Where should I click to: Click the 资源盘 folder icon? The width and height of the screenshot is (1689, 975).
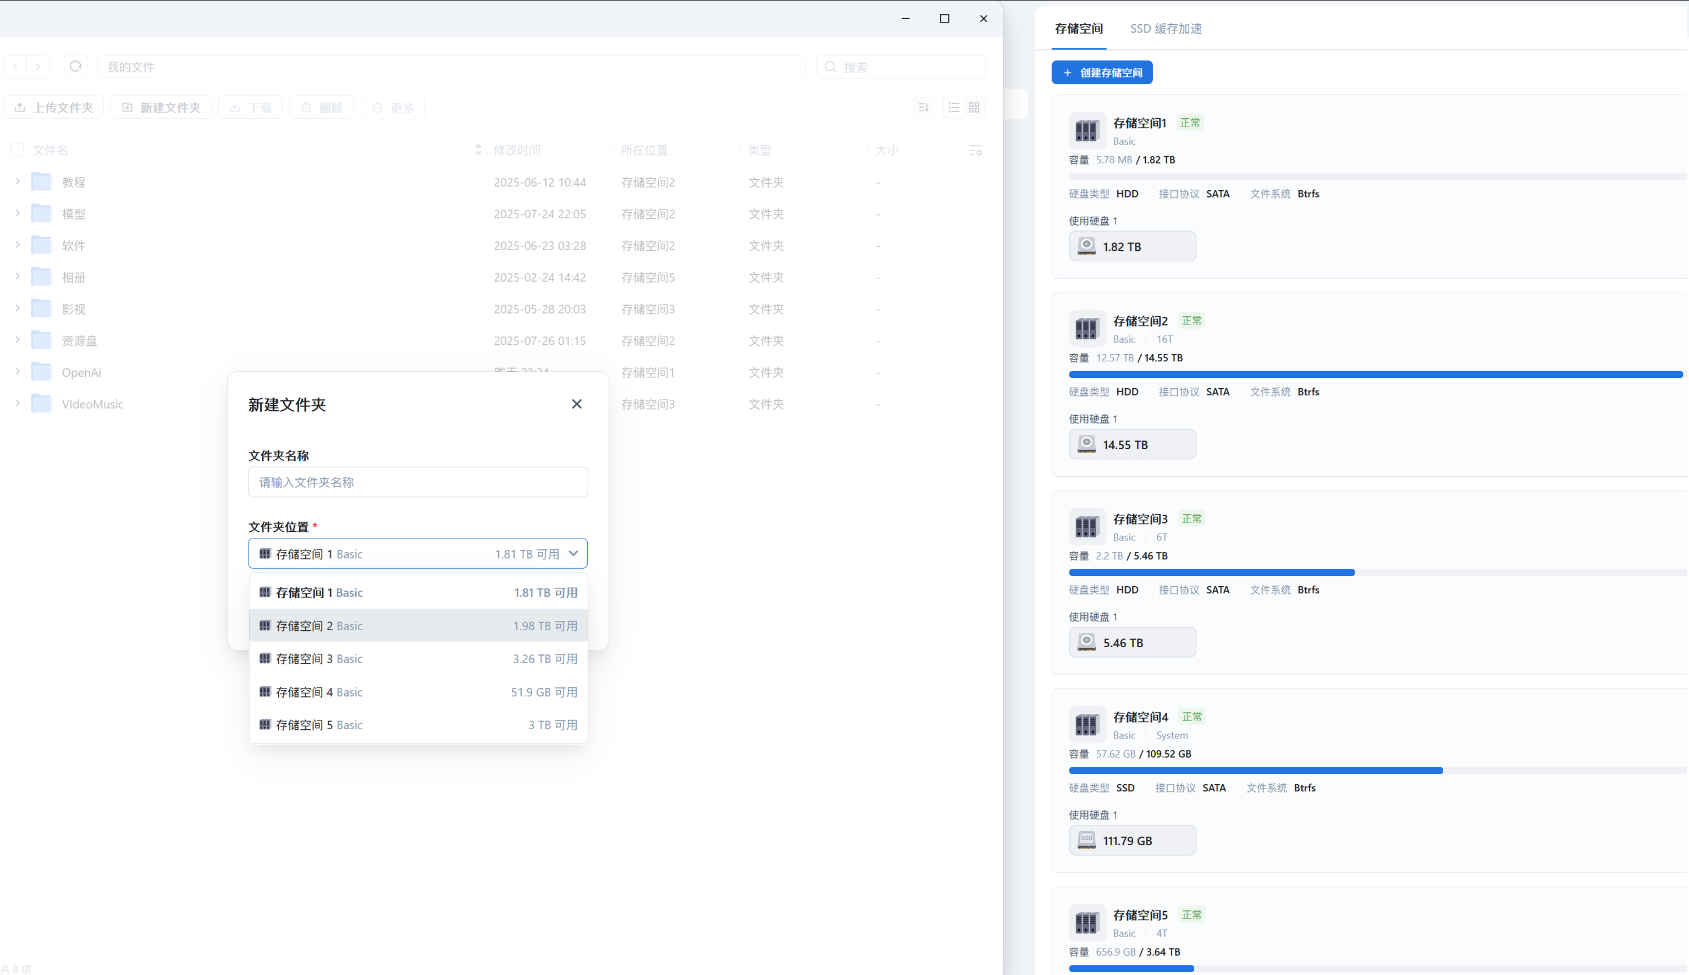click(x=41, y=339)
